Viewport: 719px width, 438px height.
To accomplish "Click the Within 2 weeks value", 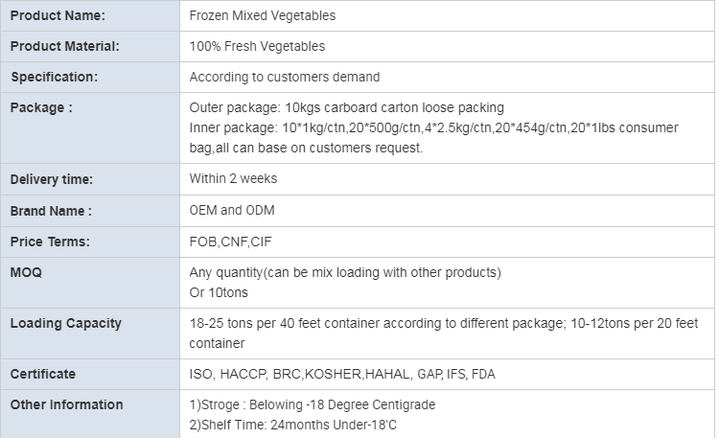I will pos(233,178).
